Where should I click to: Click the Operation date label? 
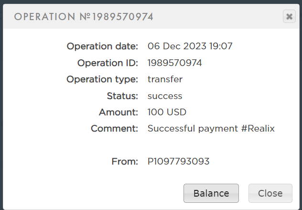click(102, 46)
